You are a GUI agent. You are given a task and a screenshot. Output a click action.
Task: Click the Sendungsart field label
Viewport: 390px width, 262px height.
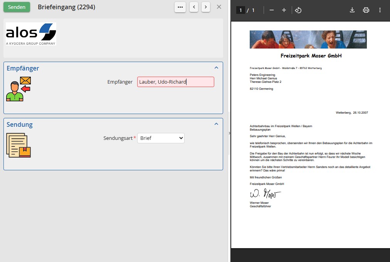(x=118, y=138)
